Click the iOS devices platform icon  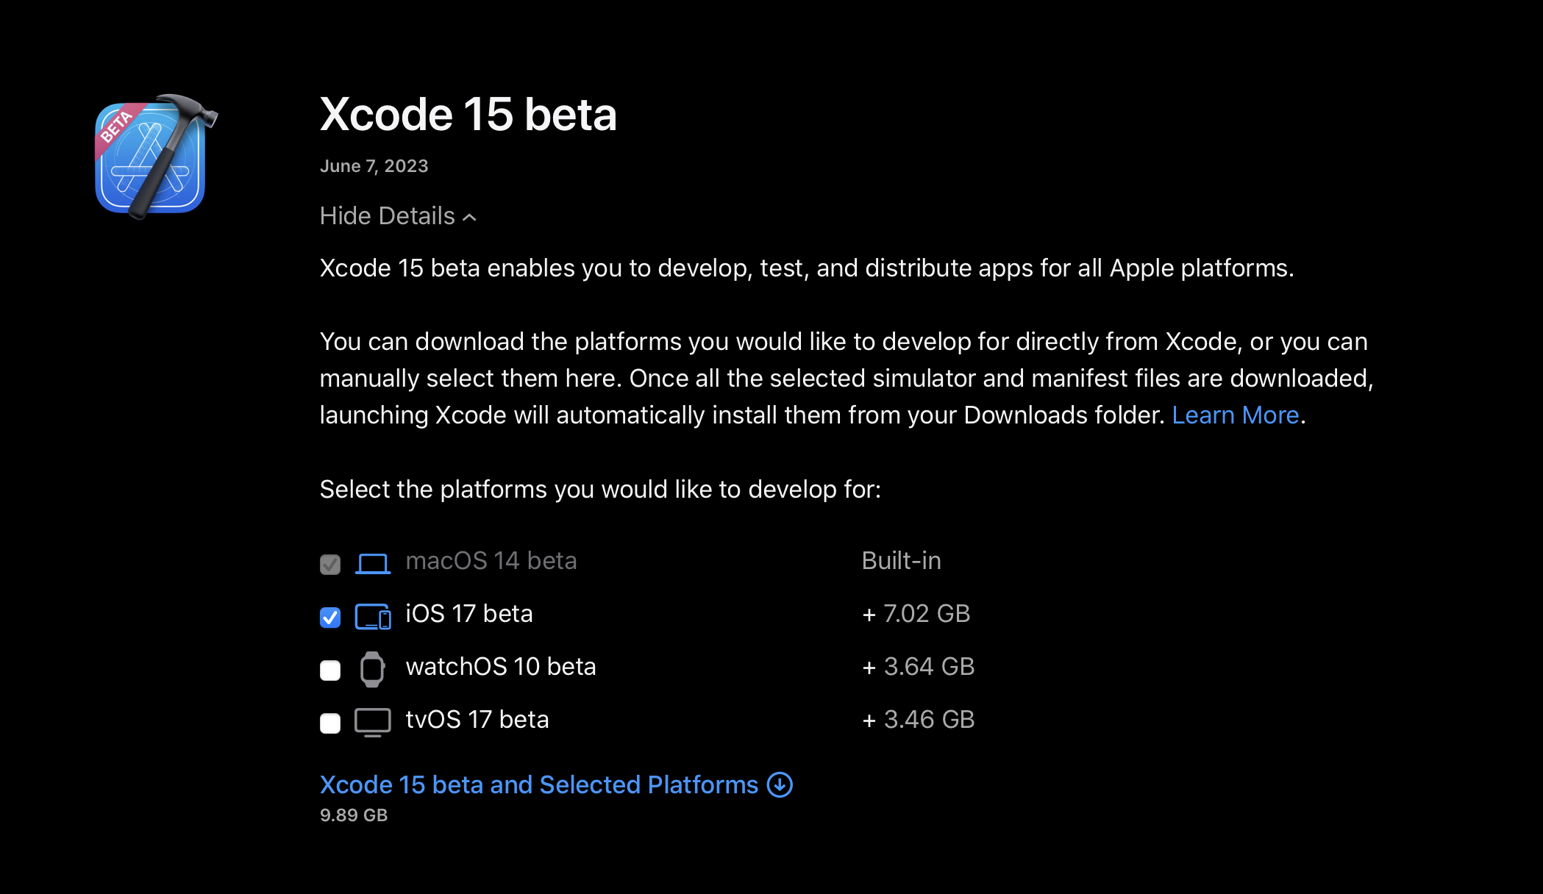[373, 616]
